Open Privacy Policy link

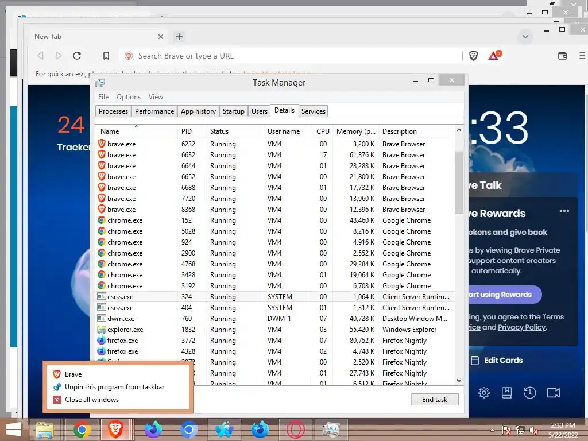(521, 327)
